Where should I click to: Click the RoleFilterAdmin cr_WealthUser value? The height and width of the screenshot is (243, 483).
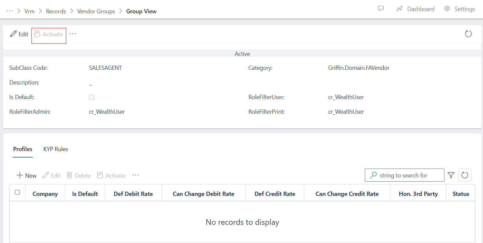pyautogui.click(x=107, y=112)
